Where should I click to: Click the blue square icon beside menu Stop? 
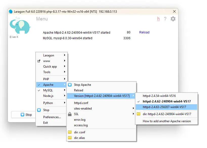point(39,110)
